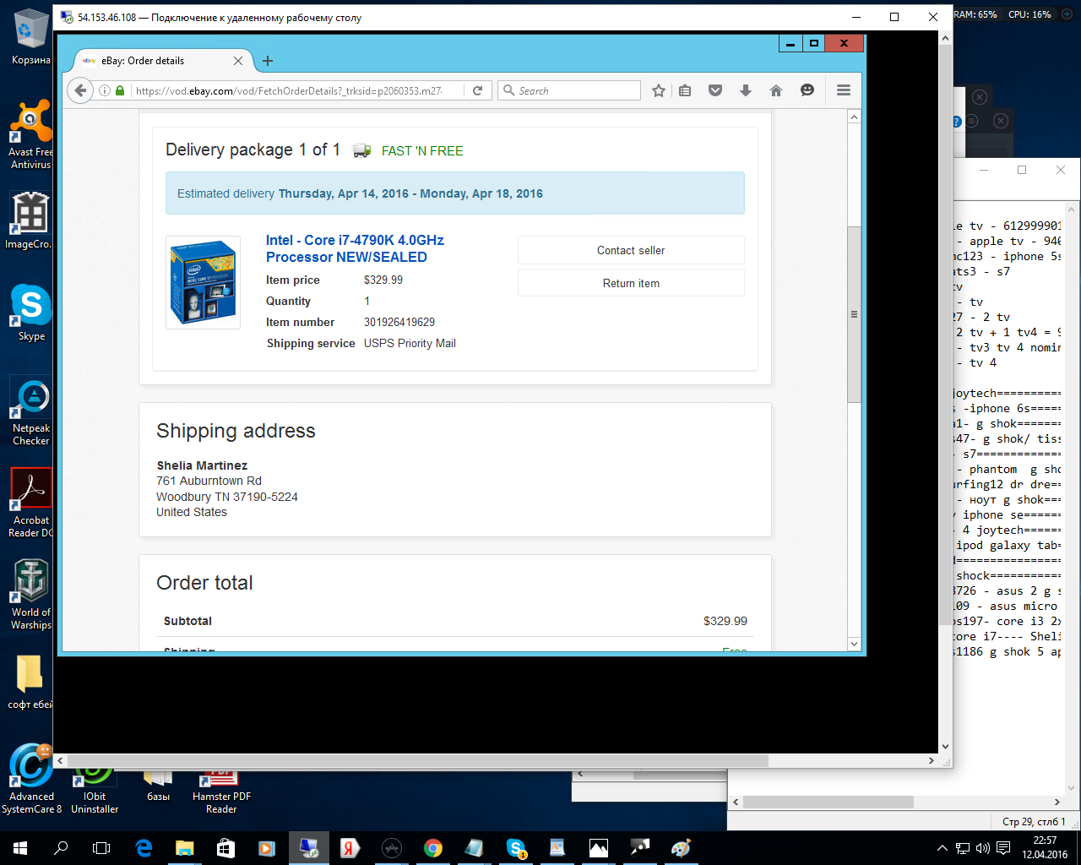Focus the browser Search field
1081x865 pixels.
coord(569,90)
